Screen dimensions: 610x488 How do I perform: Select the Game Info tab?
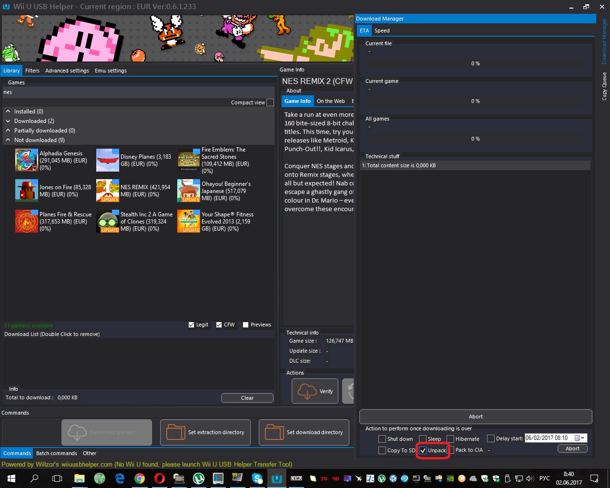[297, 101]
